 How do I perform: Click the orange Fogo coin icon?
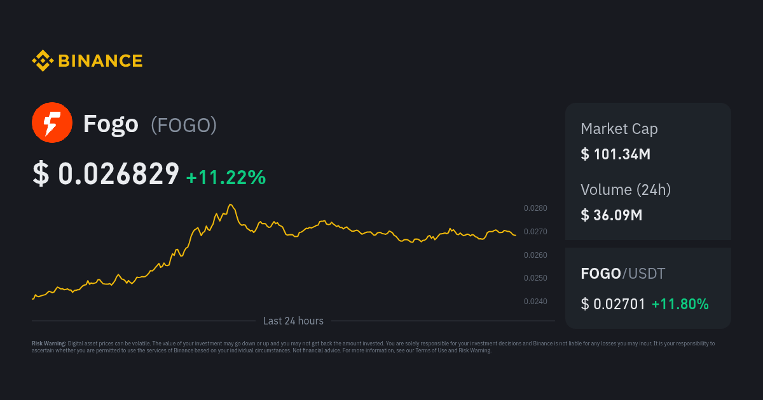coord(52,122)
